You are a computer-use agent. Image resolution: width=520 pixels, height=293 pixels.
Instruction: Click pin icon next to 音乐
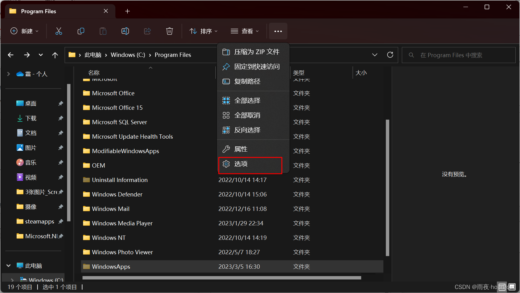[61, 163]
